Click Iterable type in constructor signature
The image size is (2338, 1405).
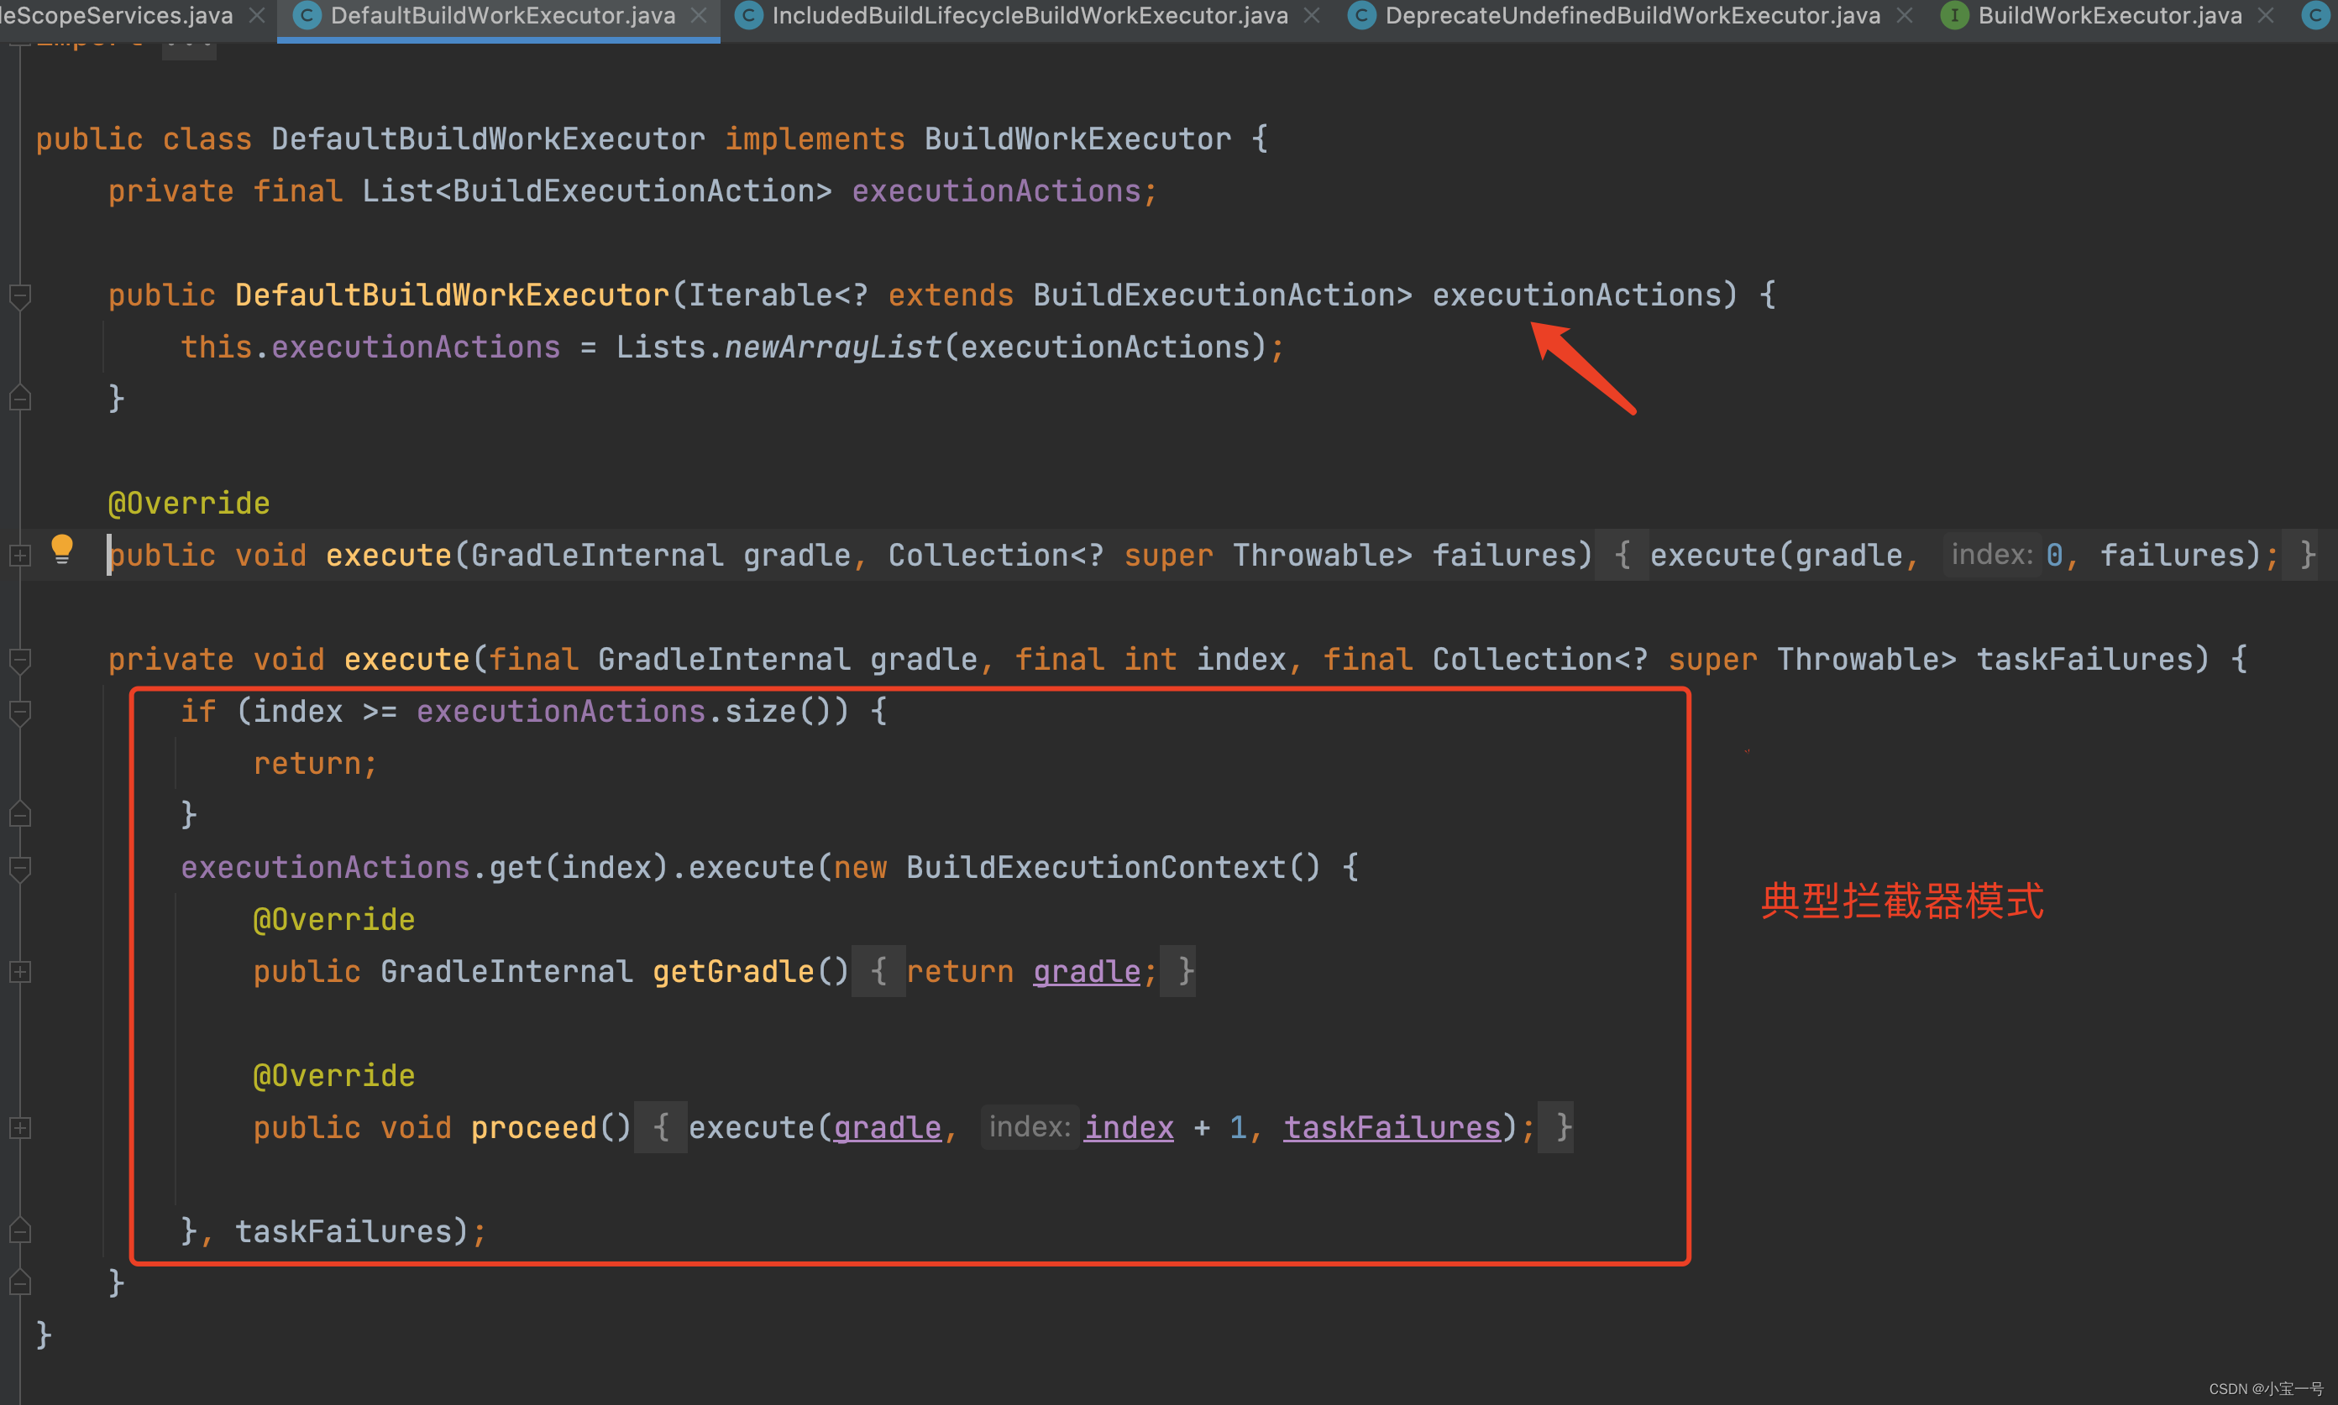[x=760, y=295]
